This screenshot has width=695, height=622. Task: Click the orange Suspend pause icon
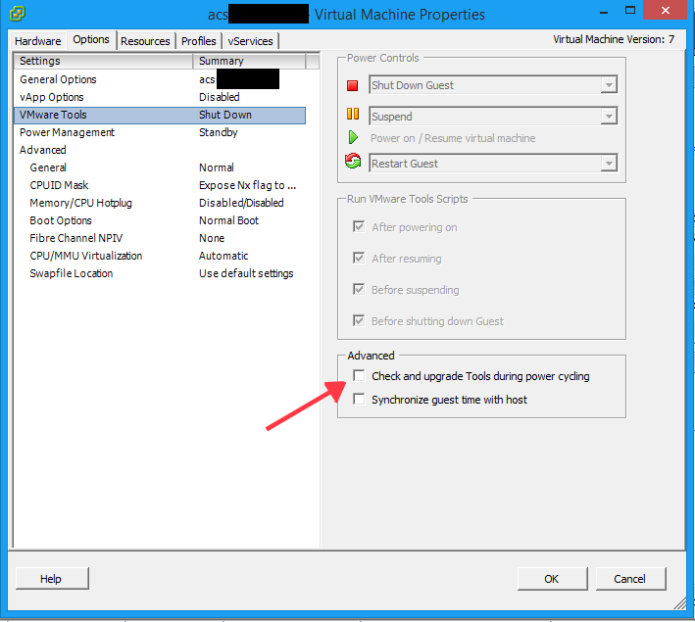353,114
